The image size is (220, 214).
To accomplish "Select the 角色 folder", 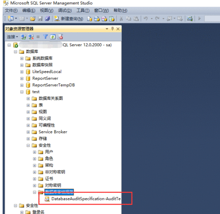I will [49, 159].
